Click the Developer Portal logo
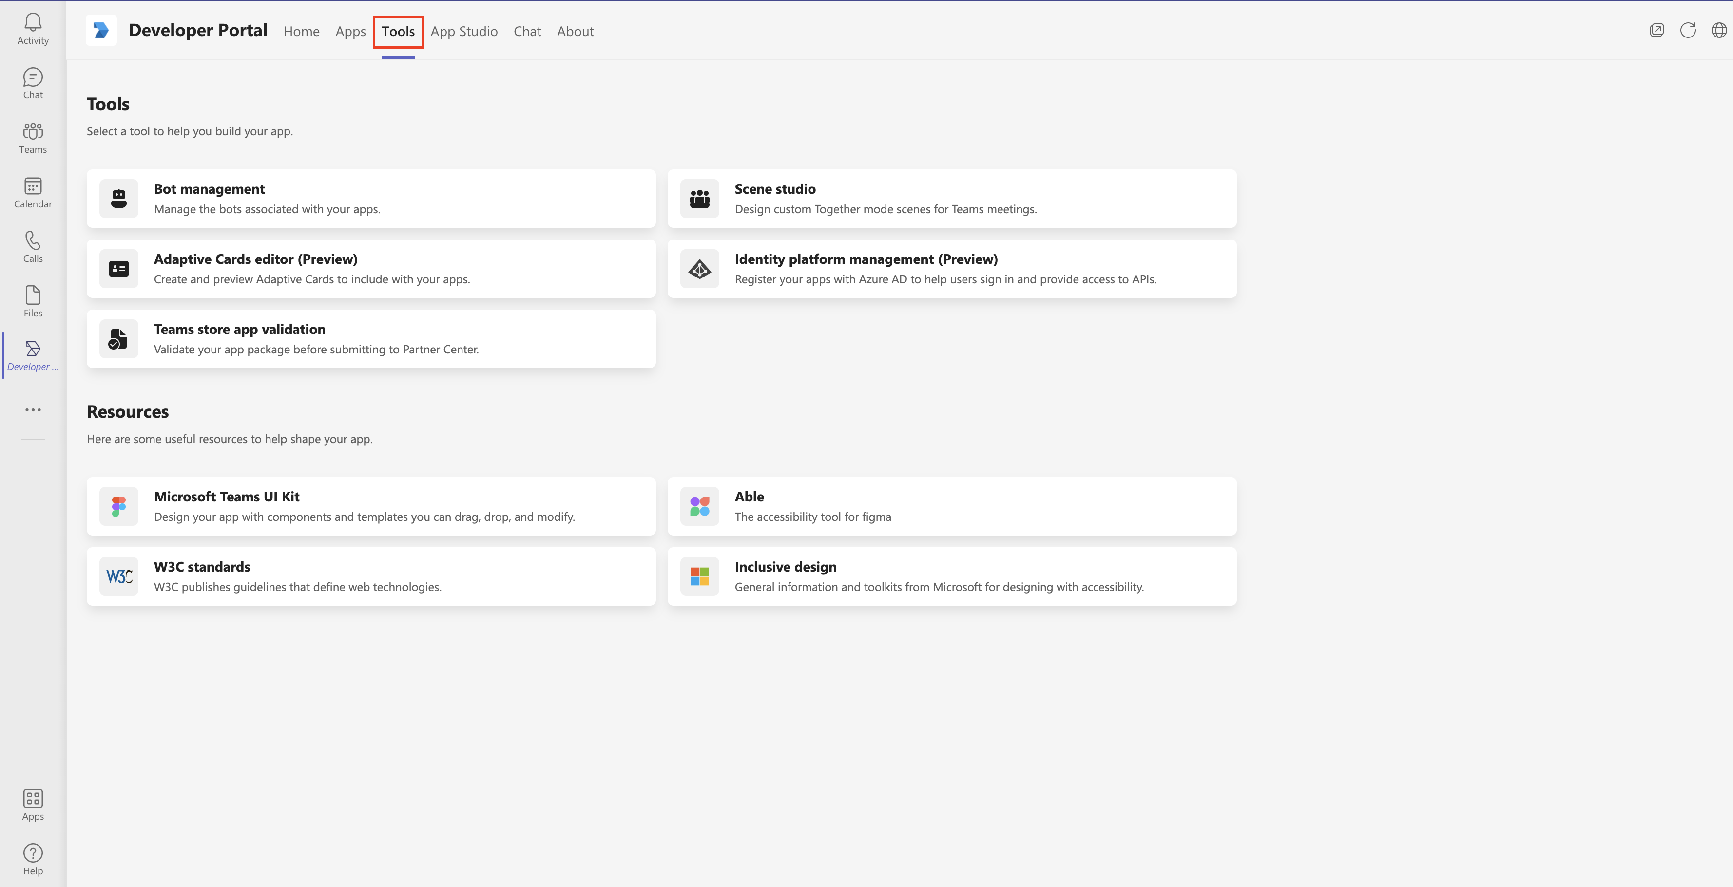Screen dimensions: 1733x887 [101, 30]
